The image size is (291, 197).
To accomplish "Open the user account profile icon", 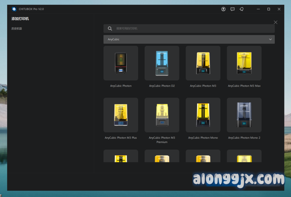I will 223,9.
